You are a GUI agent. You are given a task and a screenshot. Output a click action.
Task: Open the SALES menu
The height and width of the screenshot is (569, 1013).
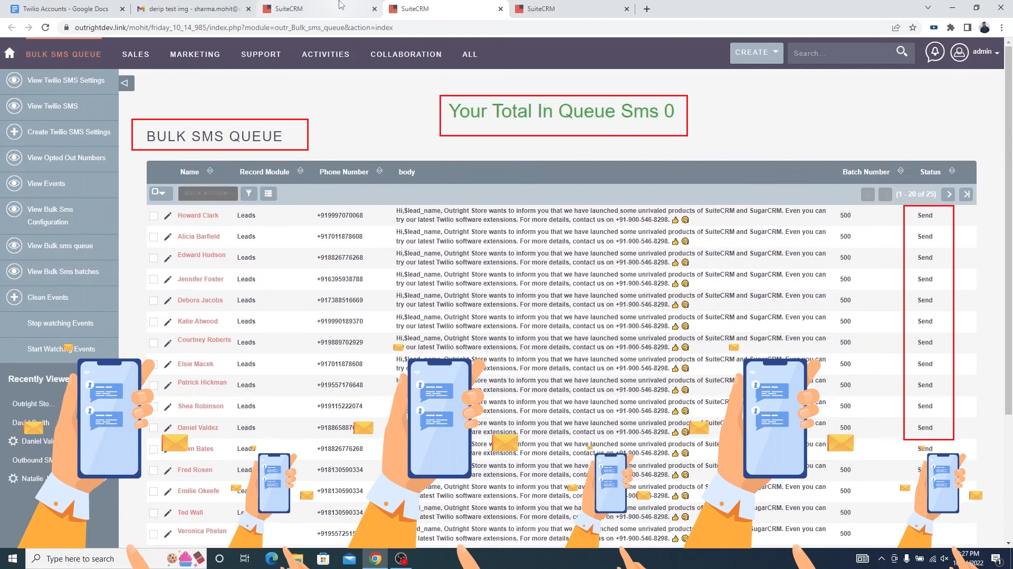136,54
